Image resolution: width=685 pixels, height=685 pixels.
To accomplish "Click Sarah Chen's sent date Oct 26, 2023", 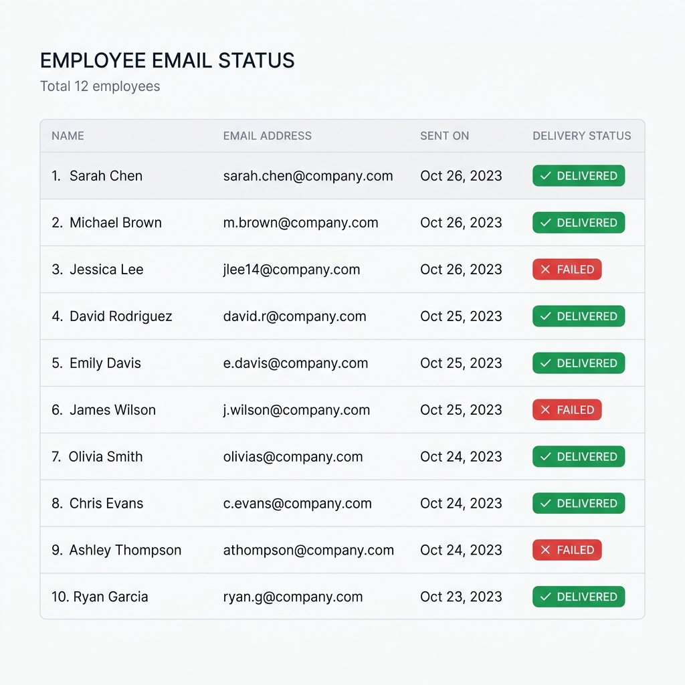I will [x=461, y=176].
